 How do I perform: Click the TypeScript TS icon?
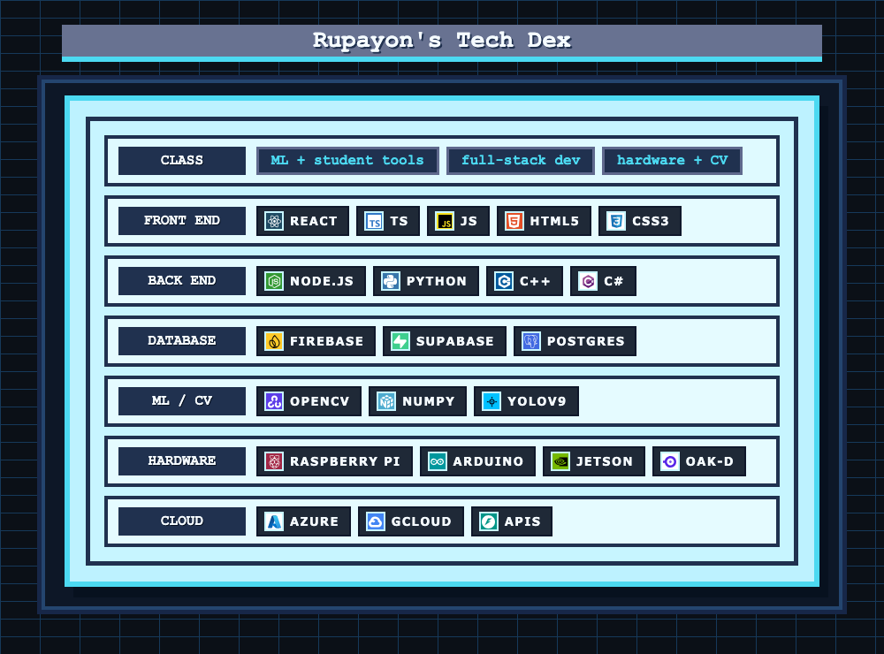374,221
